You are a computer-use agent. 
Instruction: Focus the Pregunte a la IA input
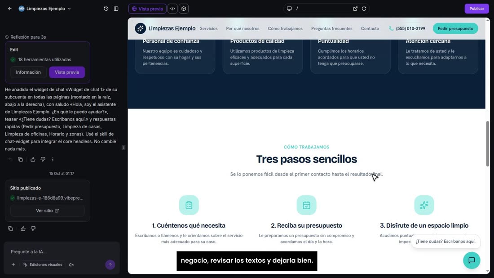coord(62,251)
